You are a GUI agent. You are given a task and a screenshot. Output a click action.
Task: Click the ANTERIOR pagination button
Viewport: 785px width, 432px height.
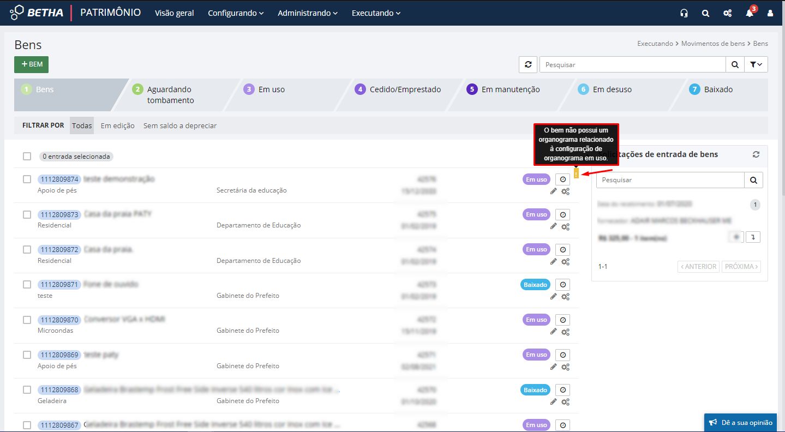[x=698, y=267]
